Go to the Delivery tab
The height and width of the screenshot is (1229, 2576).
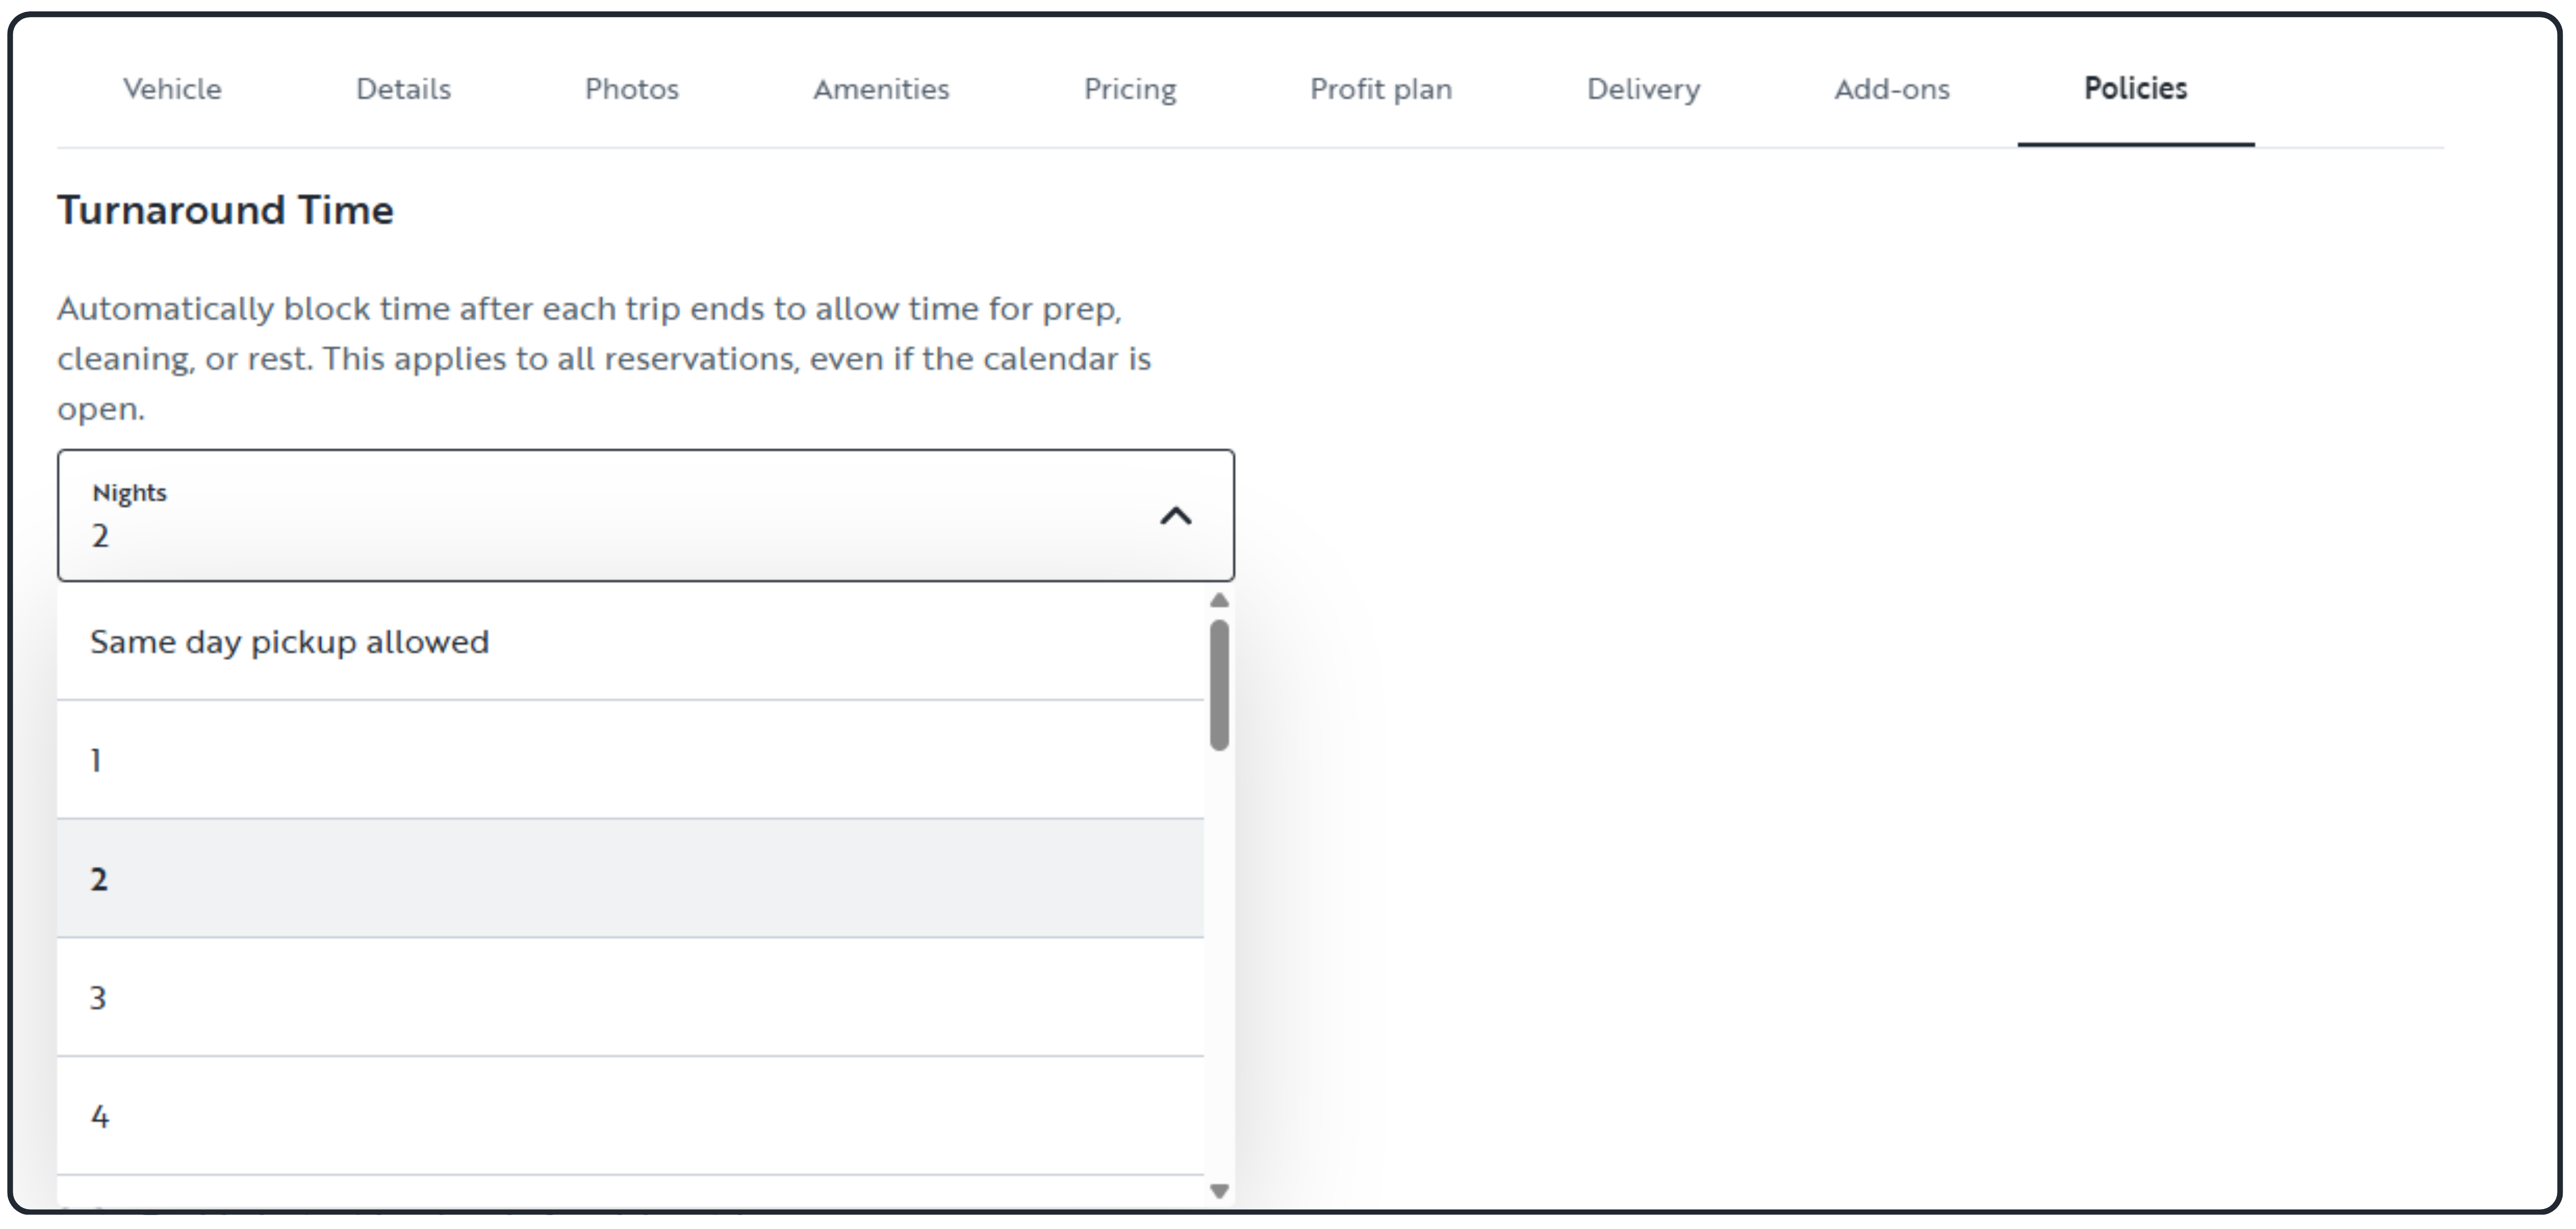click(1643, 89)
